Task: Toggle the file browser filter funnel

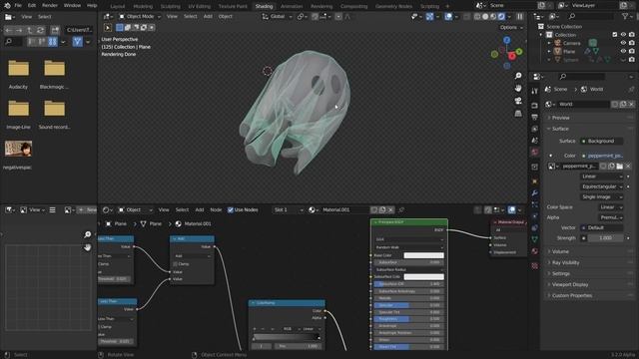Action: pos(77,42)
